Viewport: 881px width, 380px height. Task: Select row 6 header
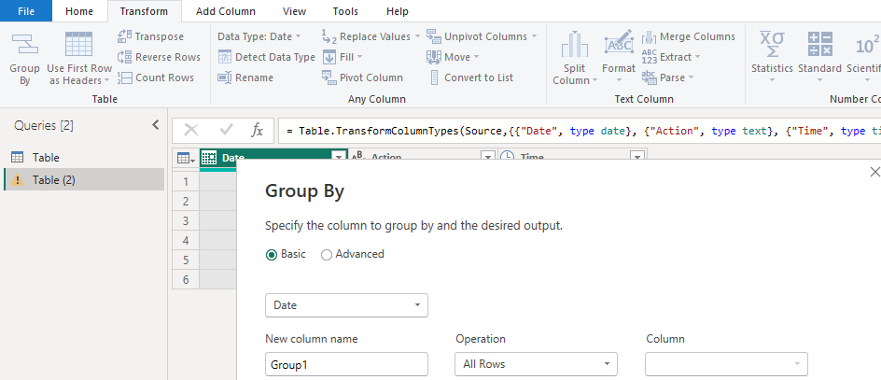186,279
